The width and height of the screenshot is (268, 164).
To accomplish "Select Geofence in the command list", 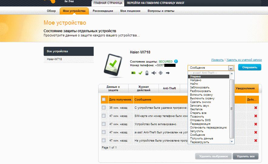I will coord(209,109).
